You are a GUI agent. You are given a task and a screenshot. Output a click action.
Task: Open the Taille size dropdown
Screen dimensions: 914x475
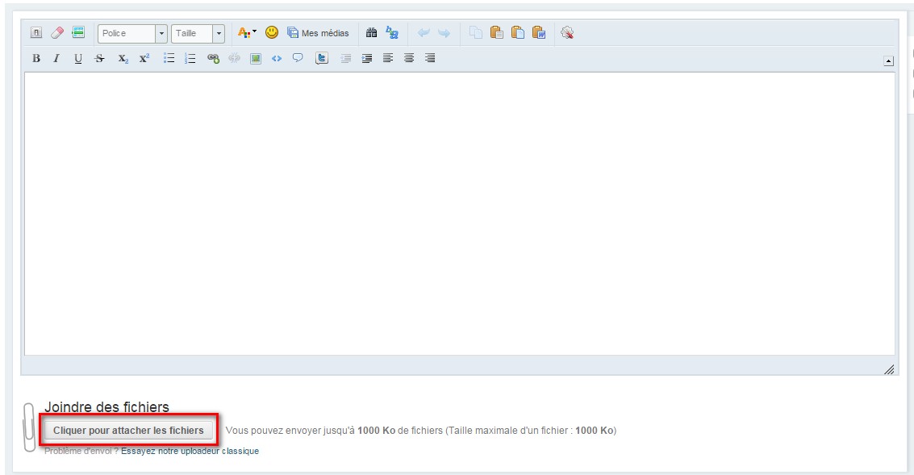[x=198, y=33]
